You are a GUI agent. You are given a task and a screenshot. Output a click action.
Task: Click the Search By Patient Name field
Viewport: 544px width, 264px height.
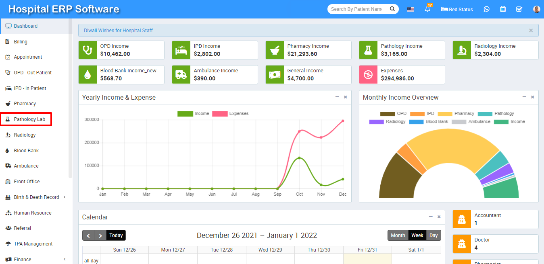[357, 9]
